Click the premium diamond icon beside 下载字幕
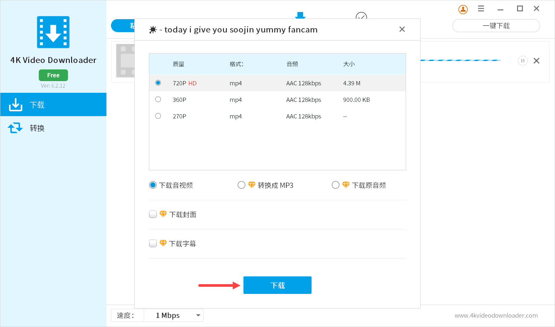555x327 pixels. tap(163, 243)
